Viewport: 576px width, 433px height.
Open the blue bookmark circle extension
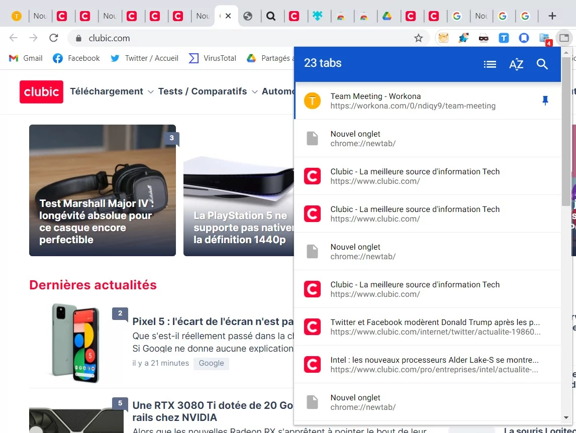coord(524,38)
